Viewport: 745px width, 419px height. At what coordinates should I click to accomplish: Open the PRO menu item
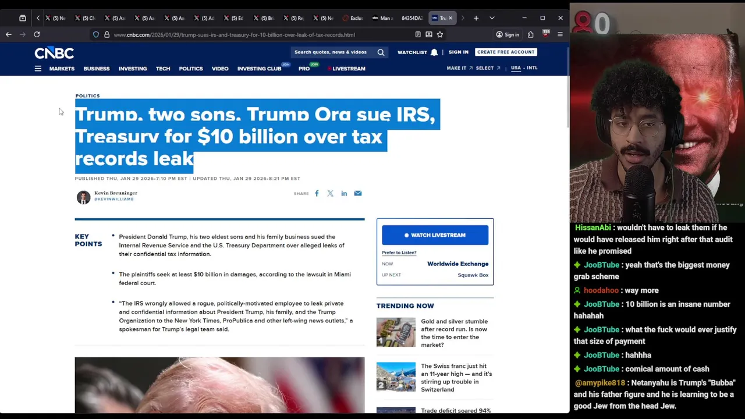tap(304, 69)
